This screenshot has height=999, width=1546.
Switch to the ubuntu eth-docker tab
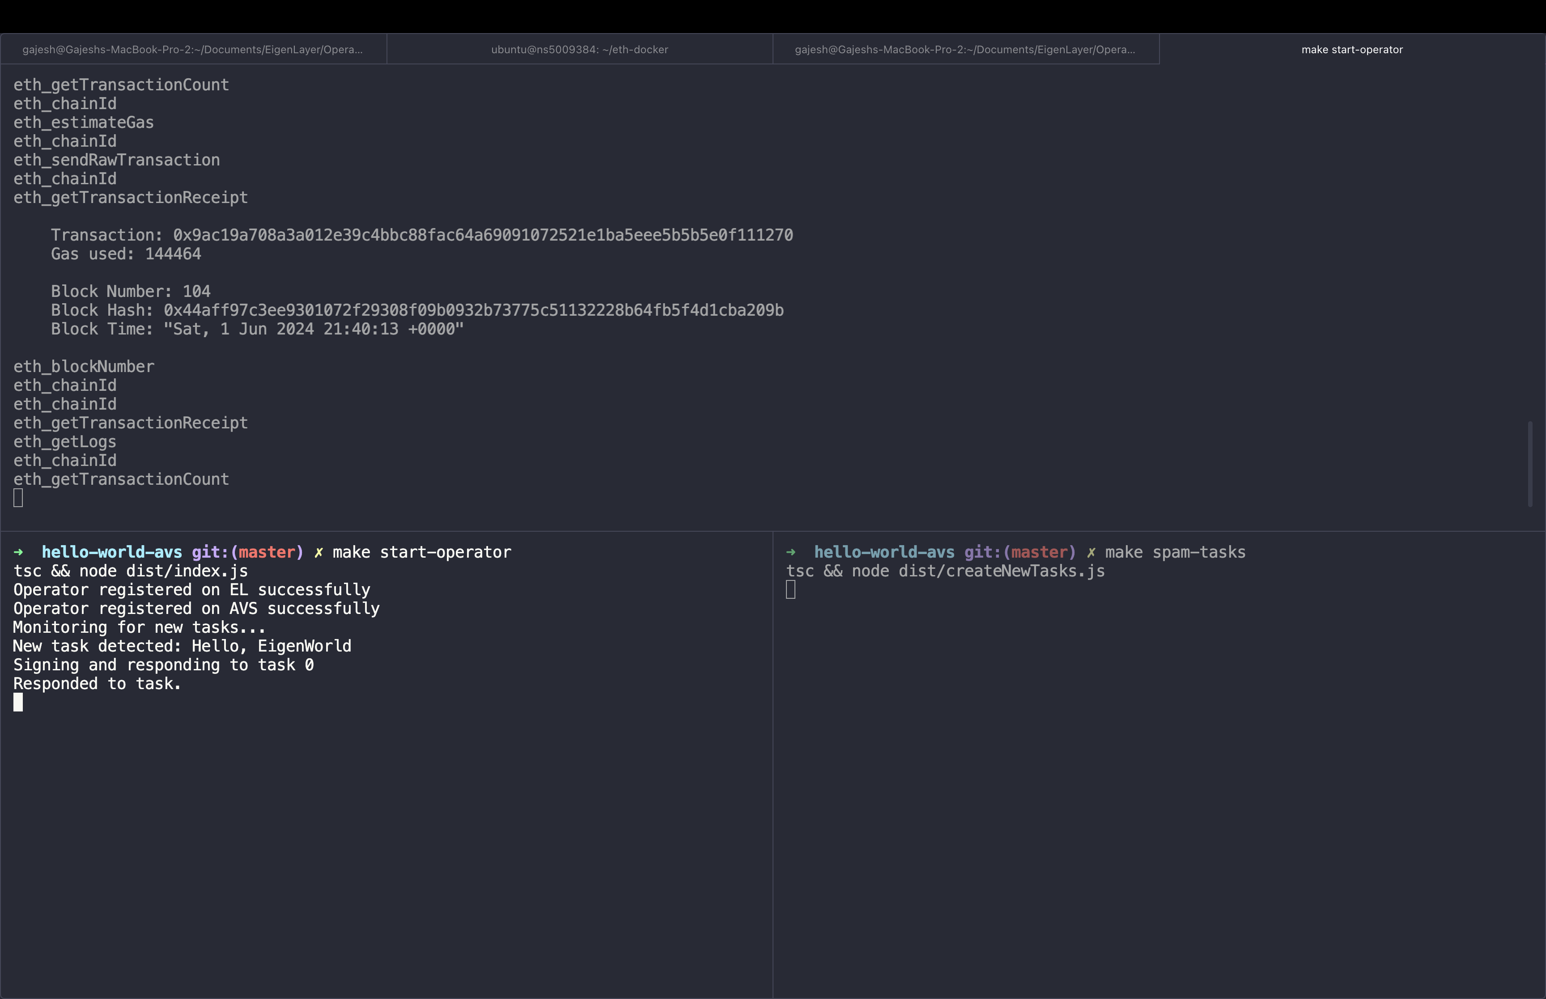579,49
